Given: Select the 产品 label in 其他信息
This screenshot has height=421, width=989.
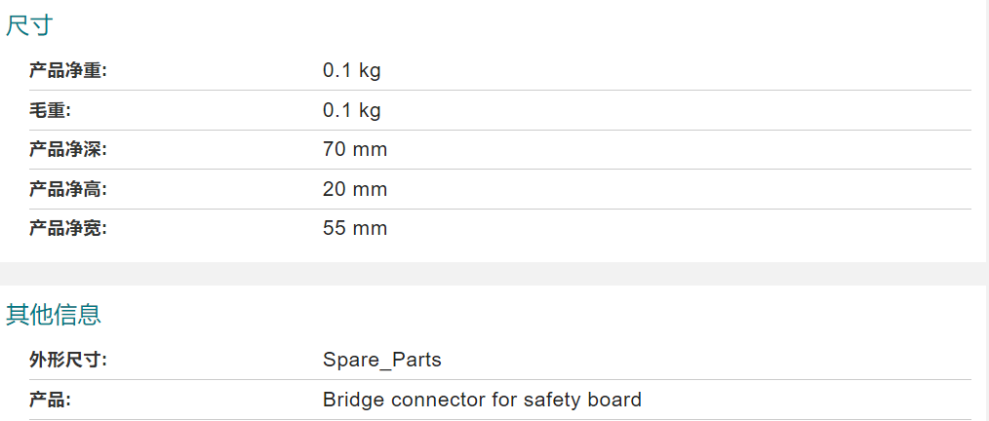Looking at the screenshot, I should coord(50,400).
